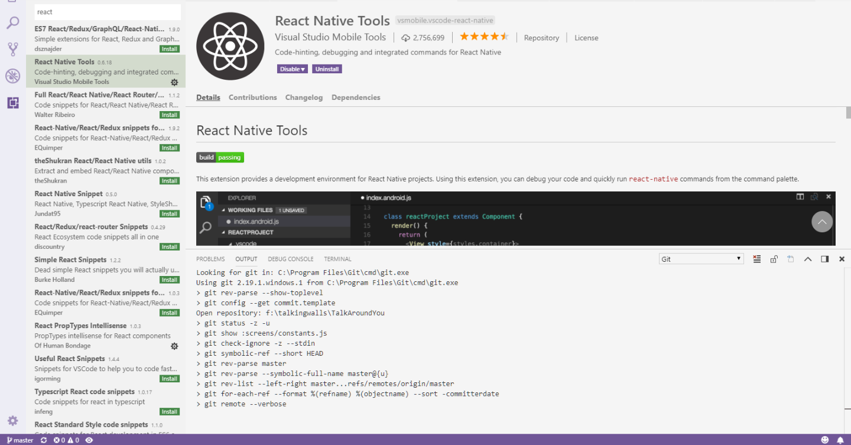
Task: Switch to the Contributions tab
Action: [x=252, y=98]
